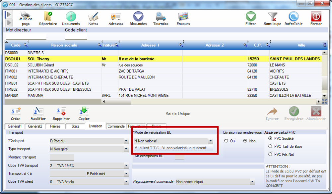
Task: Select Oui for Livraison sur rendez-vous
Action: (226, 141)
